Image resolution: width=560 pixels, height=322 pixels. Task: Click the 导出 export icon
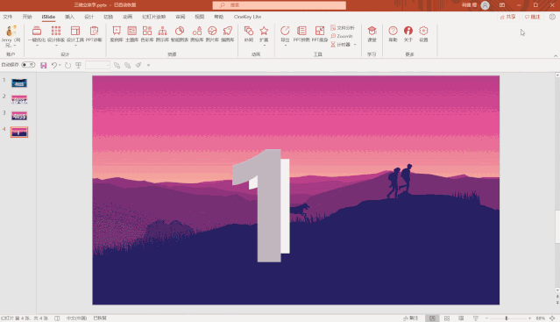(285, 34)
